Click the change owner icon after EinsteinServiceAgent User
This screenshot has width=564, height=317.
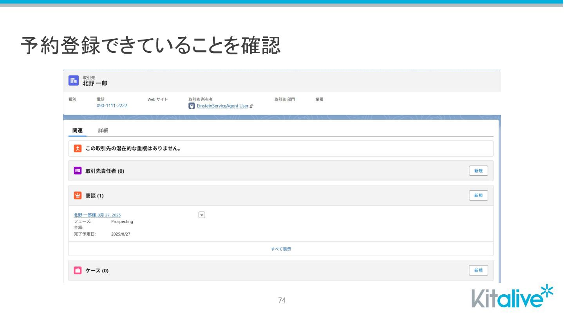(x=251, y=106)
